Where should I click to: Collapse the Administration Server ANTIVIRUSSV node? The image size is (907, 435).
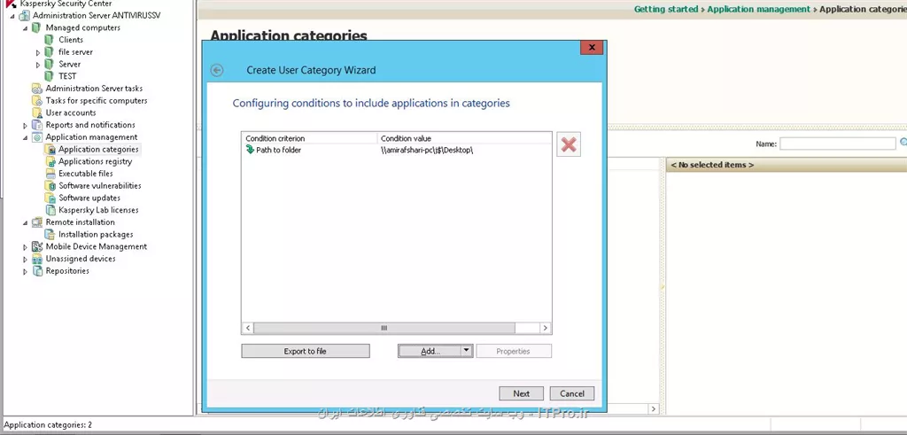tap(12, 16)
